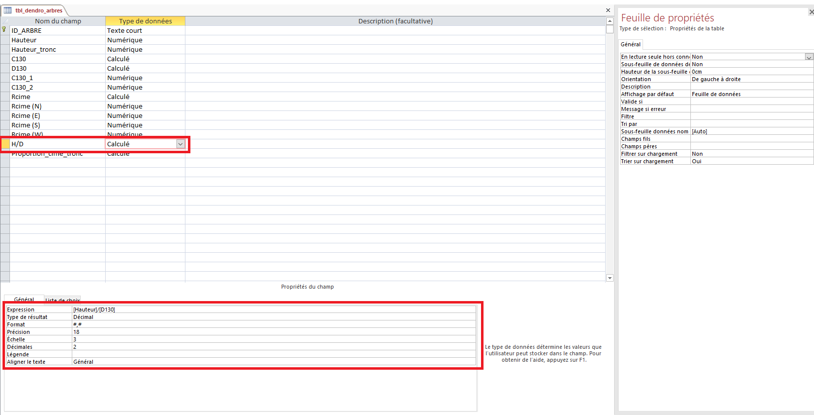Select the ID_ARBRE field name cell
The height and width of the screenshot is (415, 814).
coord(57,30)
